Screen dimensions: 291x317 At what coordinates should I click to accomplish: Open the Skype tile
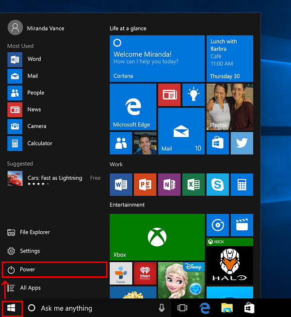click(218, 185)
